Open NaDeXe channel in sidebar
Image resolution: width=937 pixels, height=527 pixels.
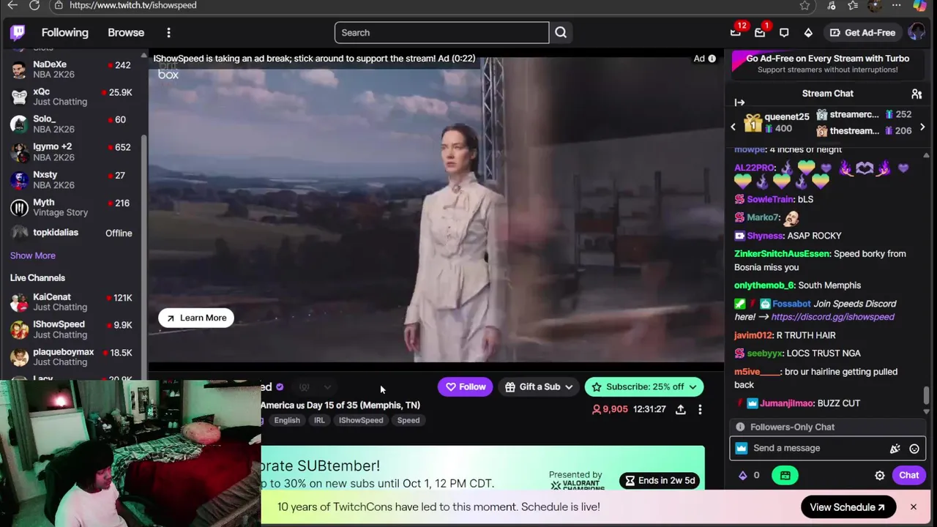point(71,70)
